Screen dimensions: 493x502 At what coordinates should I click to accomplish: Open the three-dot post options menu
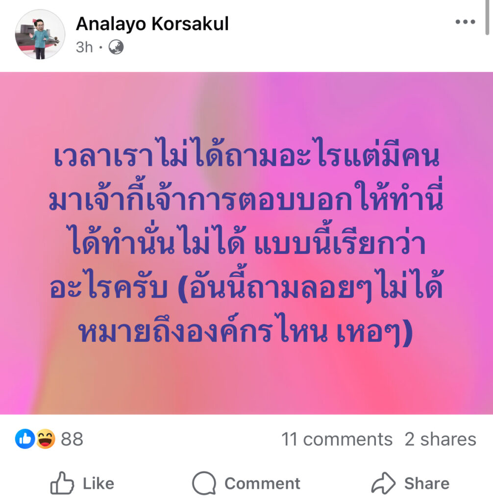click(465, 22)
